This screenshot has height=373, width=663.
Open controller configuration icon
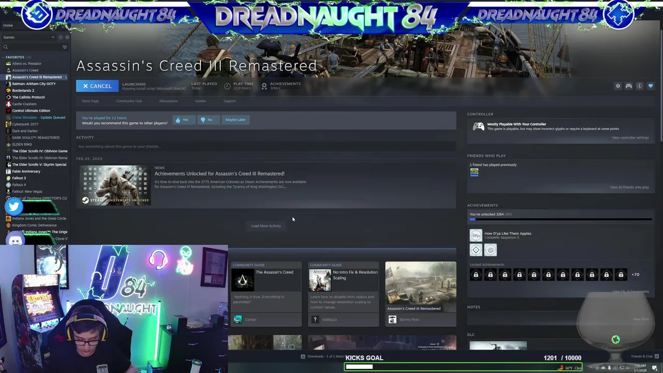[x=628, y=86]
